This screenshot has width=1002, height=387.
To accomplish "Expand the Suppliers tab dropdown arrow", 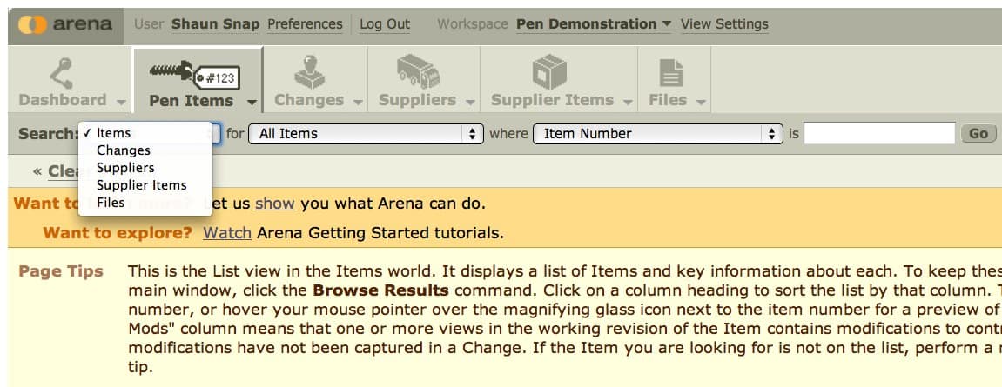I will click(470, 102).
